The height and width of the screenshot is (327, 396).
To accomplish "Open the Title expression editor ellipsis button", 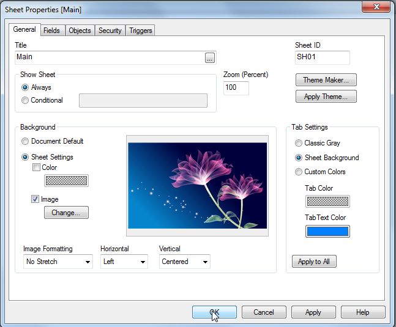I will 209,57.
